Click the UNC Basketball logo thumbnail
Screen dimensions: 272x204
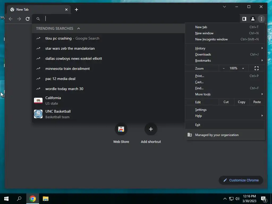coord(38,114)
